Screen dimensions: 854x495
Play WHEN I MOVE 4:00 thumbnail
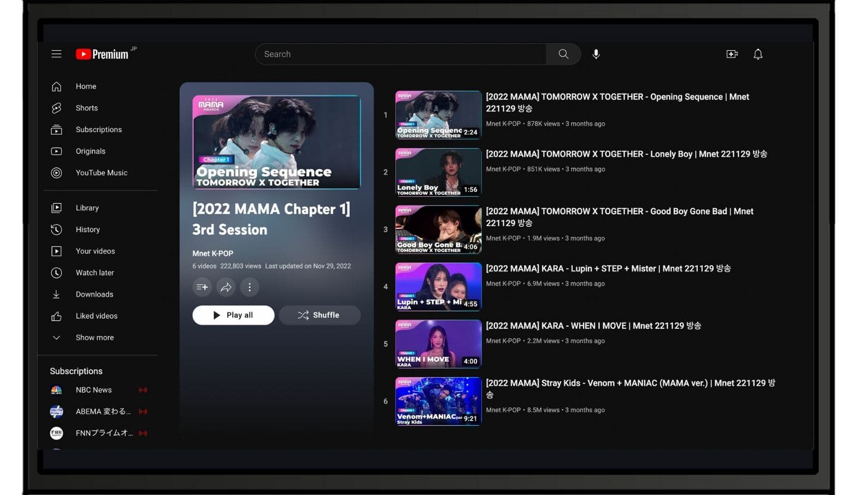click(x=438, y=344)
